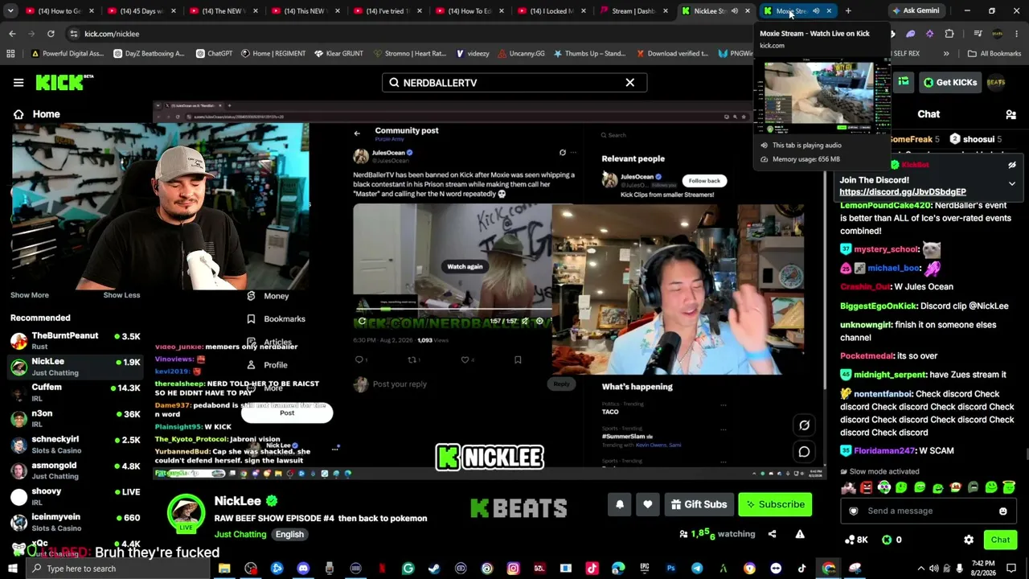The height and width of the screenshot is (579, 1029).
Task: Launch Photoshop from the taskbar
Action: click(x=670, y=569)
